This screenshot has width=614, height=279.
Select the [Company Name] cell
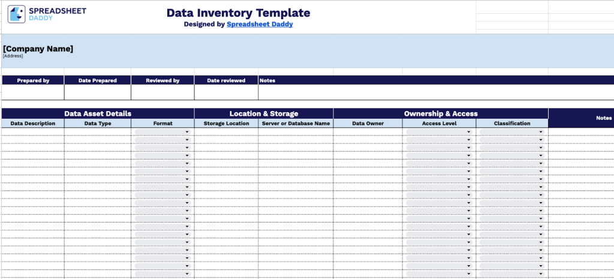[x=38, y=49]
